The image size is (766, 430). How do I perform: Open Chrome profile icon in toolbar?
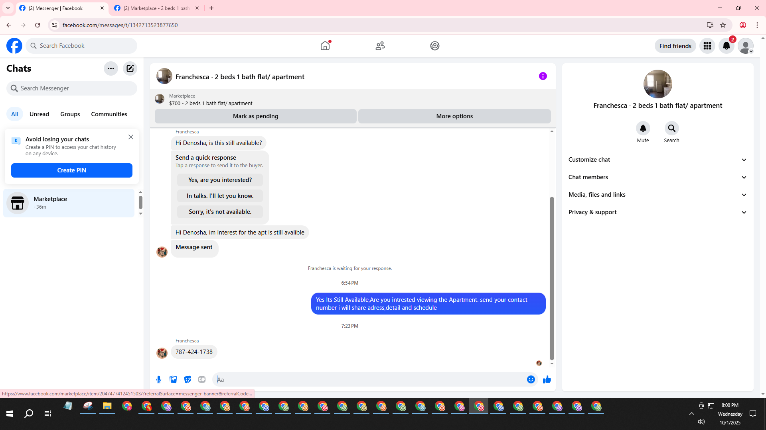click(743, 25)
